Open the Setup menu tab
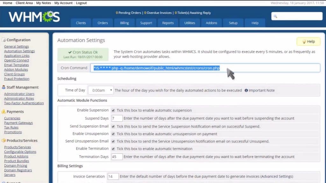 click(x=233, y=23)
